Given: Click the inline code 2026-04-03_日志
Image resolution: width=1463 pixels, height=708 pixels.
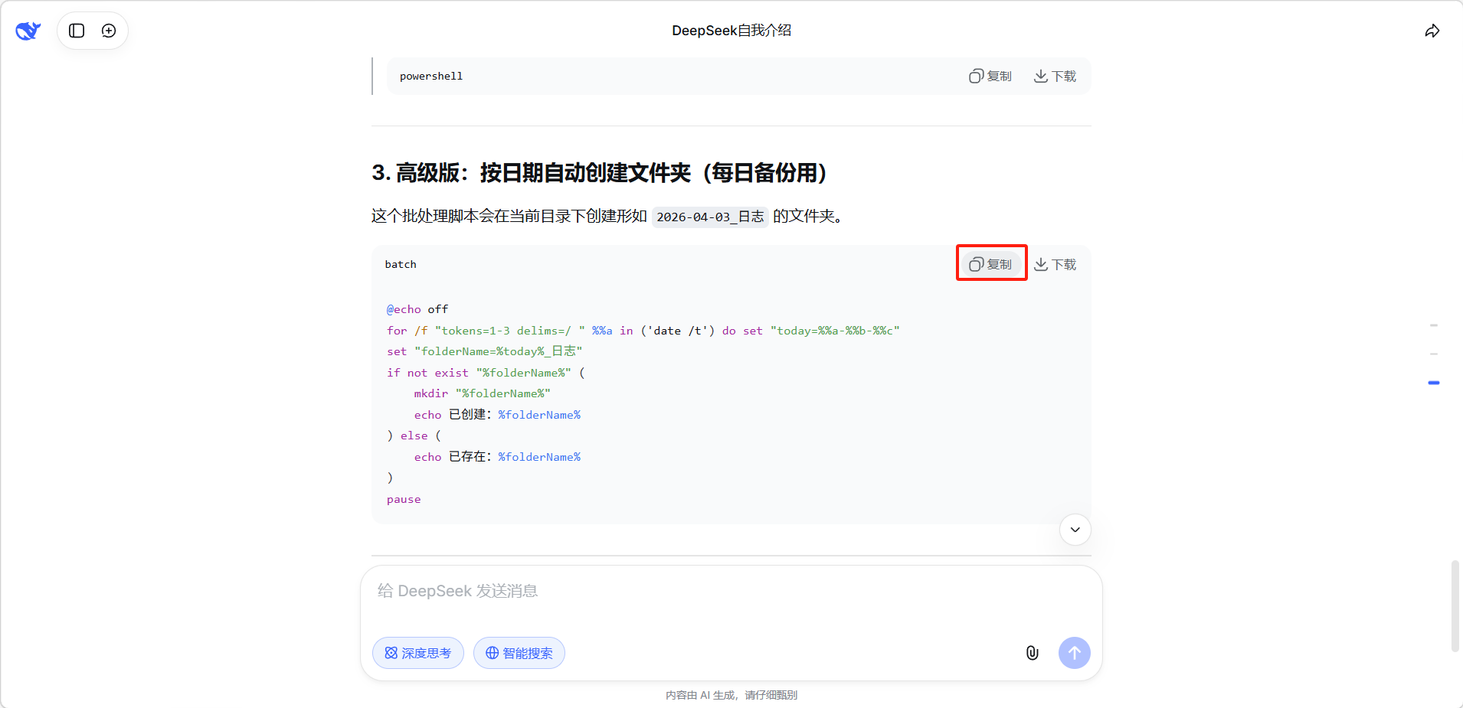Looking at the screenshot, I should [x=710, y=217].
